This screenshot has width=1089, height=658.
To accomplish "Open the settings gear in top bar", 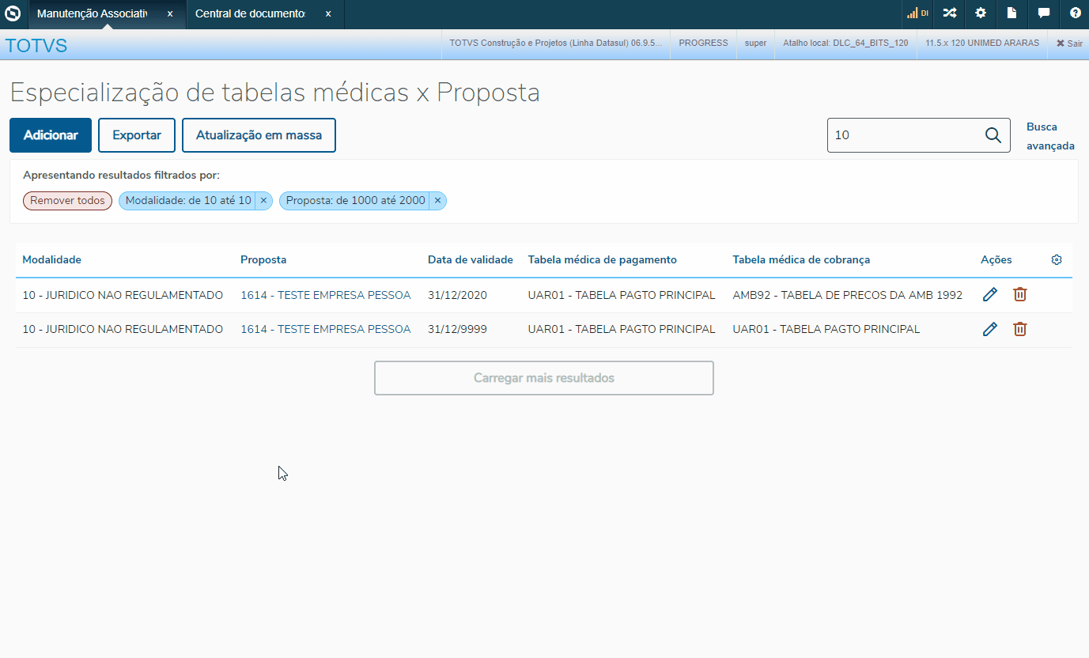I will tap(981, 13).
